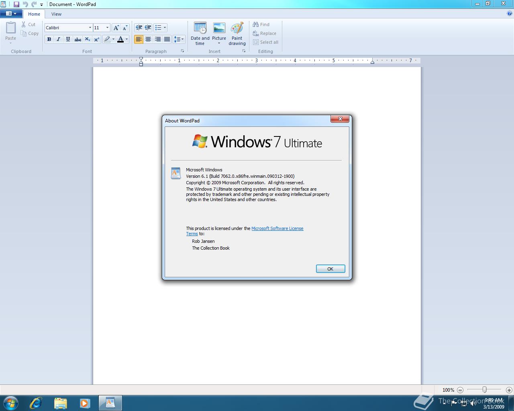Click the Picture insert icon

click(219, 28)
